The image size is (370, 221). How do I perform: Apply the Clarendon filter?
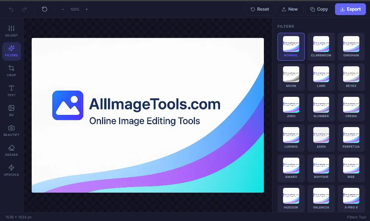[321, 47]
